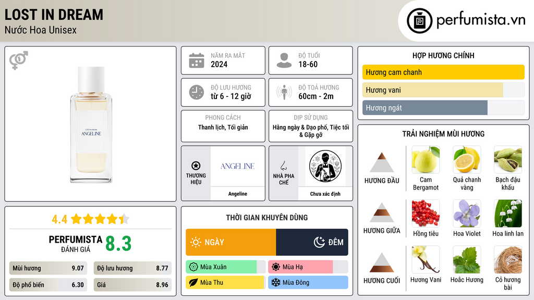Click the Hương ngát accord bar

pos(443,108)
